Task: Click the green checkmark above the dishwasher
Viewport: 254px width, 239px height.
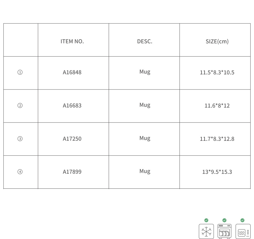Action: tap(224, 220)
